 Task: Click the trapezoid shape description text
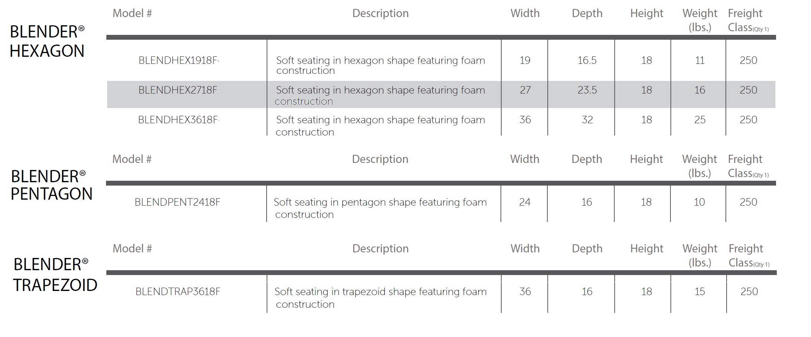click(x=380, y=298)
